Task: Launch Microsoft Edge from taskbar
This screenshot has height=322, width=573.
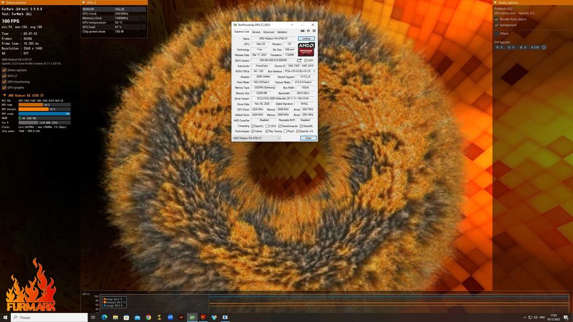Action: coord(104,317)
